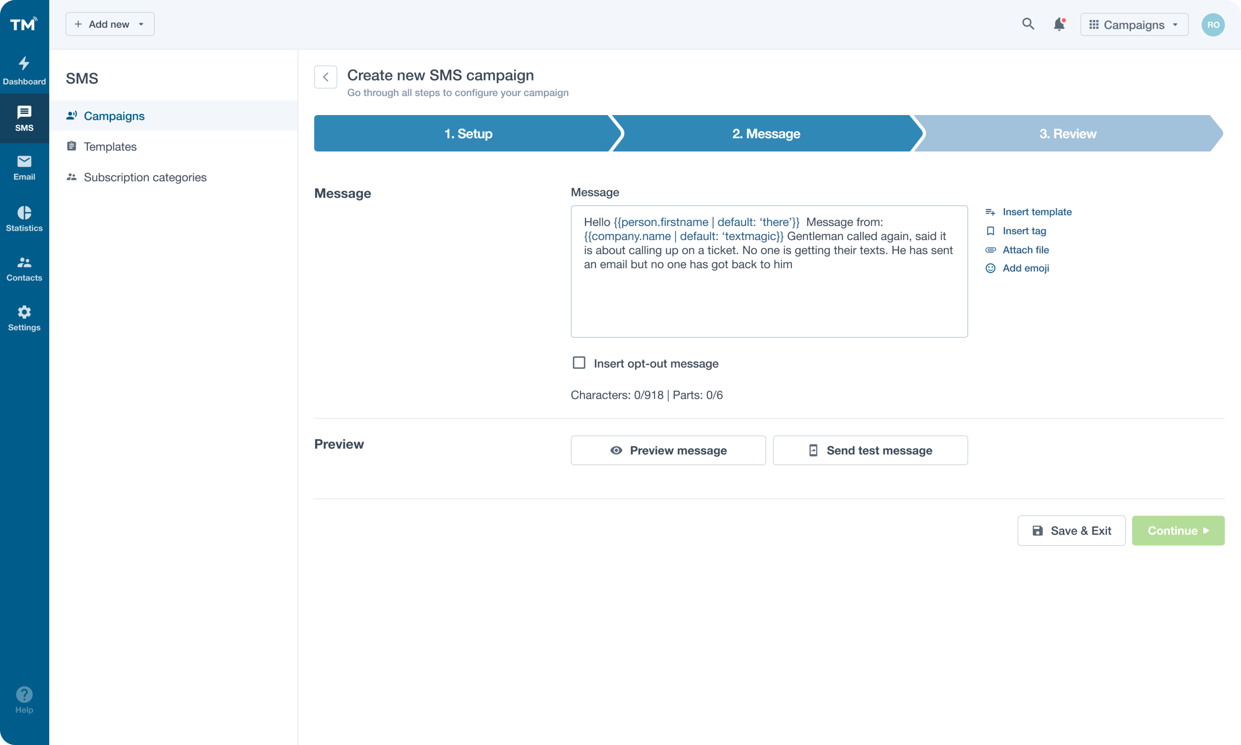The height and width of the screenshot is (745, 1241).
Task: Open the apps grid selector
Action: point(1095,24)
